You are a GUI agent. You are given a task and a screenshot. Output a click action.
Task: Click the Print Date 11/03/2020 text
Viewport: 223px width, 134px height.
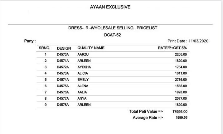[188, 41]
